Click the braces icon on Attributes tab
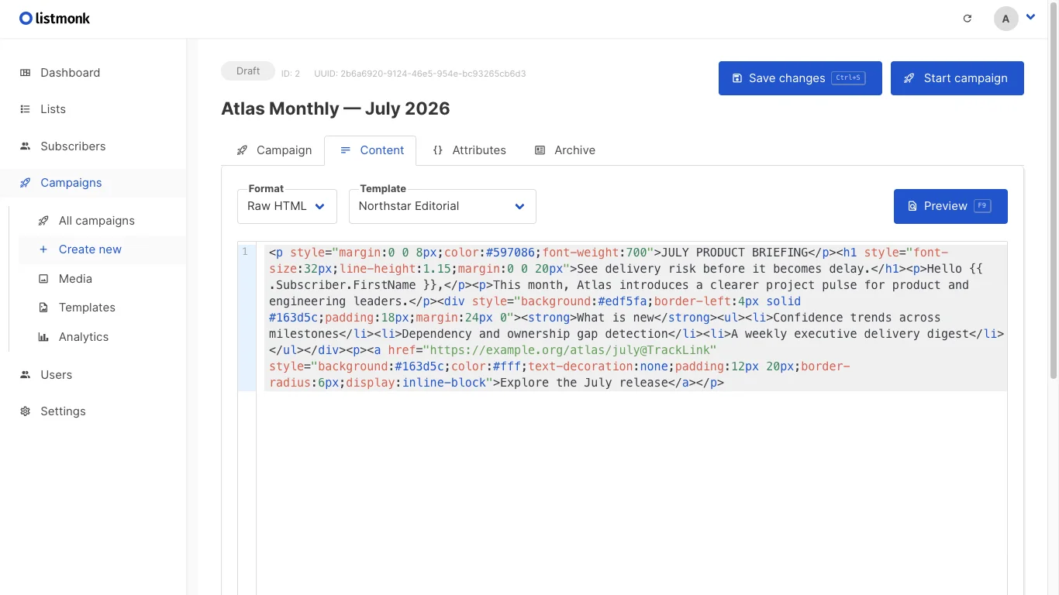 click(437, 150)
